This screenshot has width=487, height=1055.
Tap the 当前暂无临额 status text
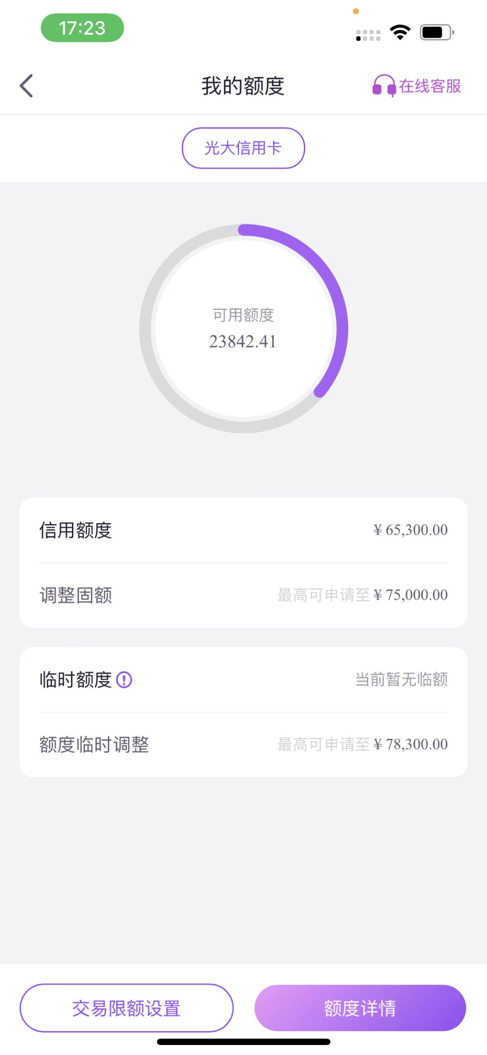tap(401, 679)
